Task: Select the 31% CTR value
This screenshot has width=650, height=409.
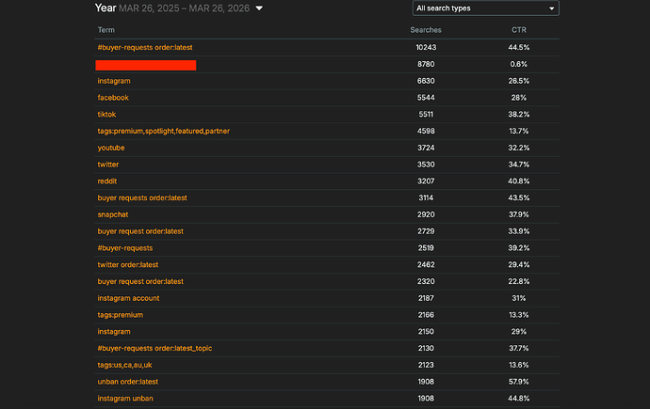Action: pos(519,298)
